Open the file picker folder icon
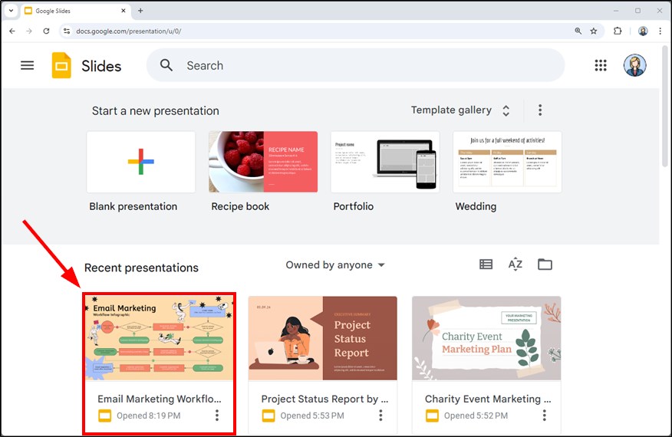This screenshot has height=437, width=672. pos(545,264)
